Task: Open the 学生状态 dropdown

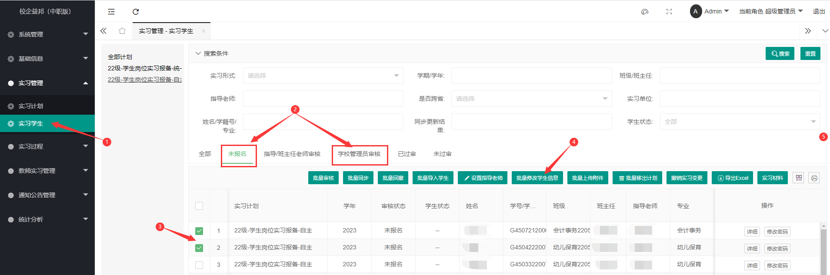Action: pos(740,122)
